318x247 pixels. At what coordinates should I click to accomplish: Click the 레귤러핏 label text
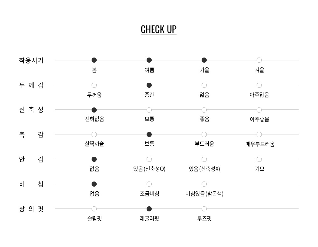(x=149, y=218)
